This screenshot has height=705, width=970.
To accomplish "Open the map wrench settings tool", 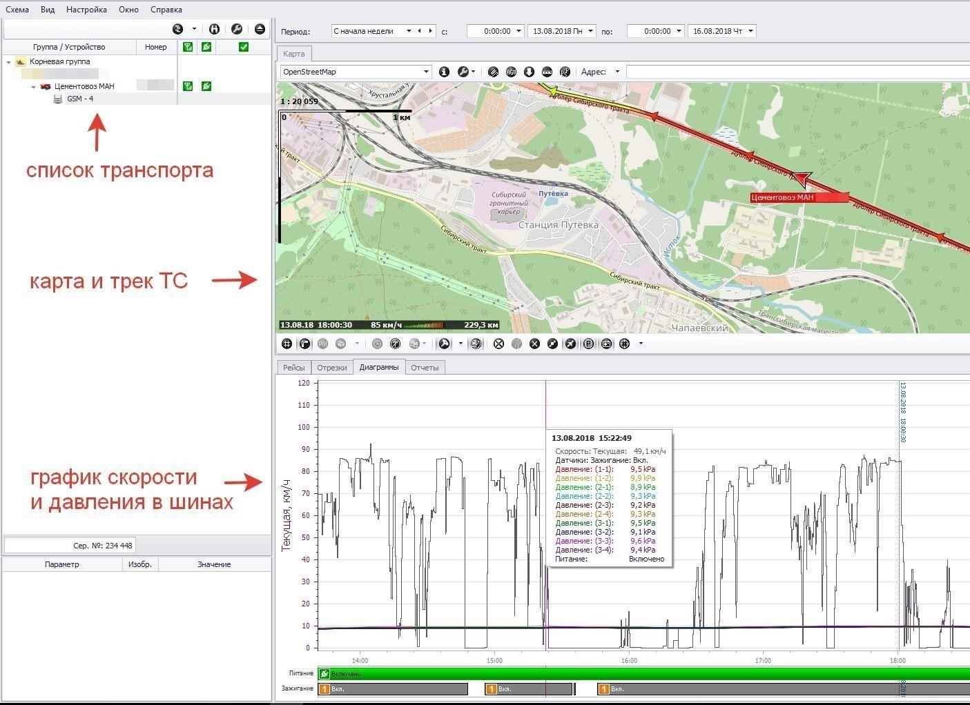I will [x=463, y=72].
